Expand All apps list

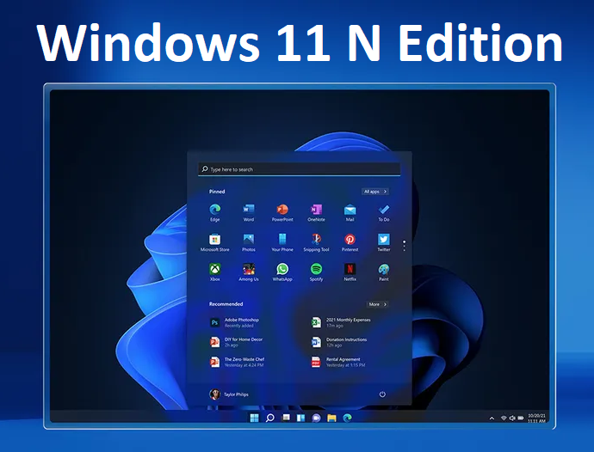[375, 192]
